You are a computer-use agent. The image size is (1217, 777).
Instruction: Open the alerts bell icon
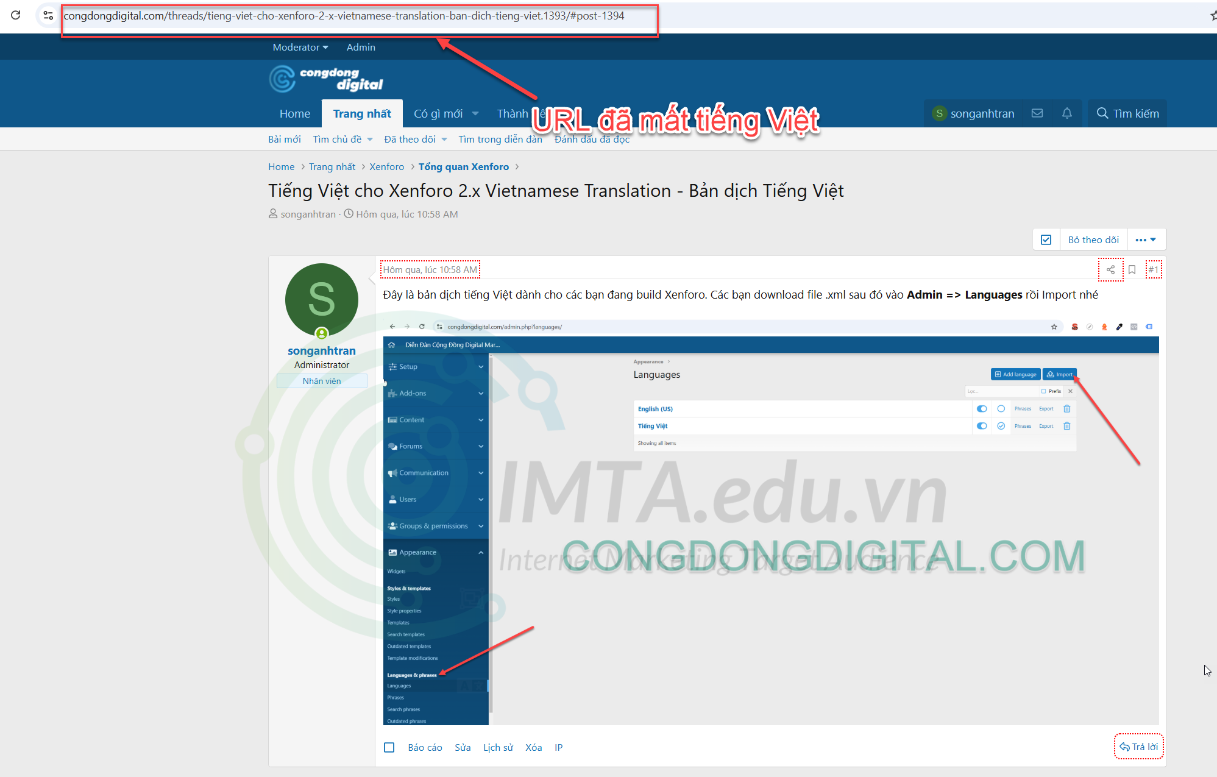pyautogui.click(x=1067, y=113)
